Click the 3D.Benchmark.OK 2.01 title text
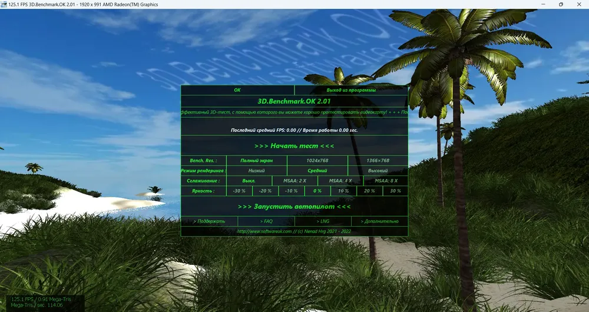The width and height of the screenshot is (589, 312). (x=294, y=101)
